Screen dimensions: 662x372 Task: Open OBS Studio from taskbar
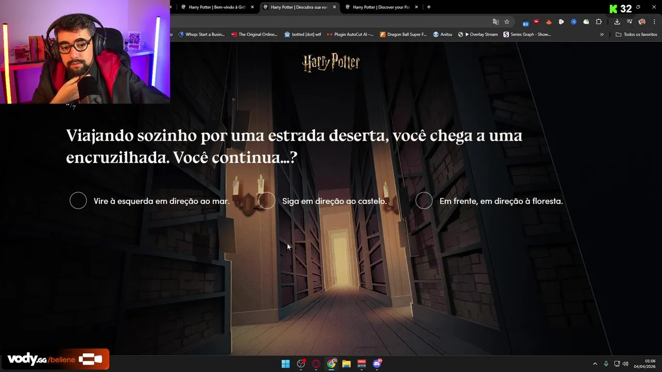[x=301, y=364]
